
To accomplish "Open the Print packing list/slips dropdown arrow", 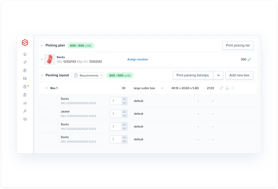I will pos(219,75).
